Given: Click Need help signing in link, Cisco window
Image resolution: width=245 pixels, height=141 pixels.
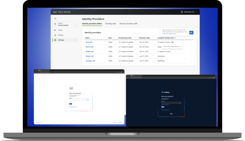Looking at the screenshot, I should [x=73, y=107].
